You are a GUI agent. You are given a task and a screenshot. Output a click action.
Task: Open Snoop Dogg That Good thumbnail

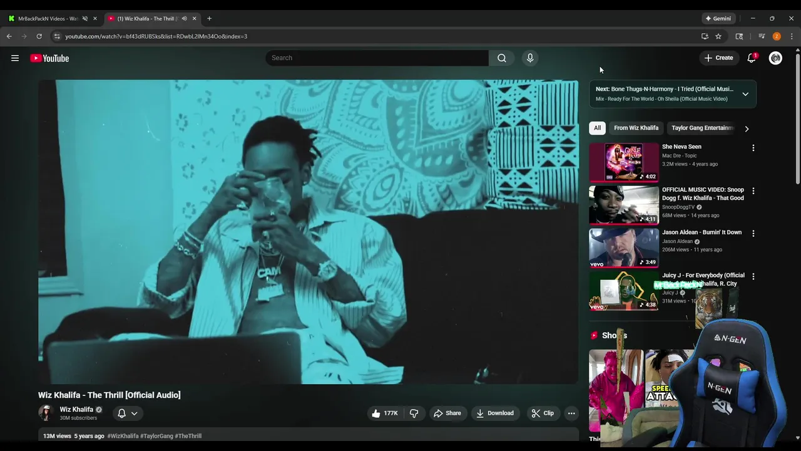coord(624,205)
